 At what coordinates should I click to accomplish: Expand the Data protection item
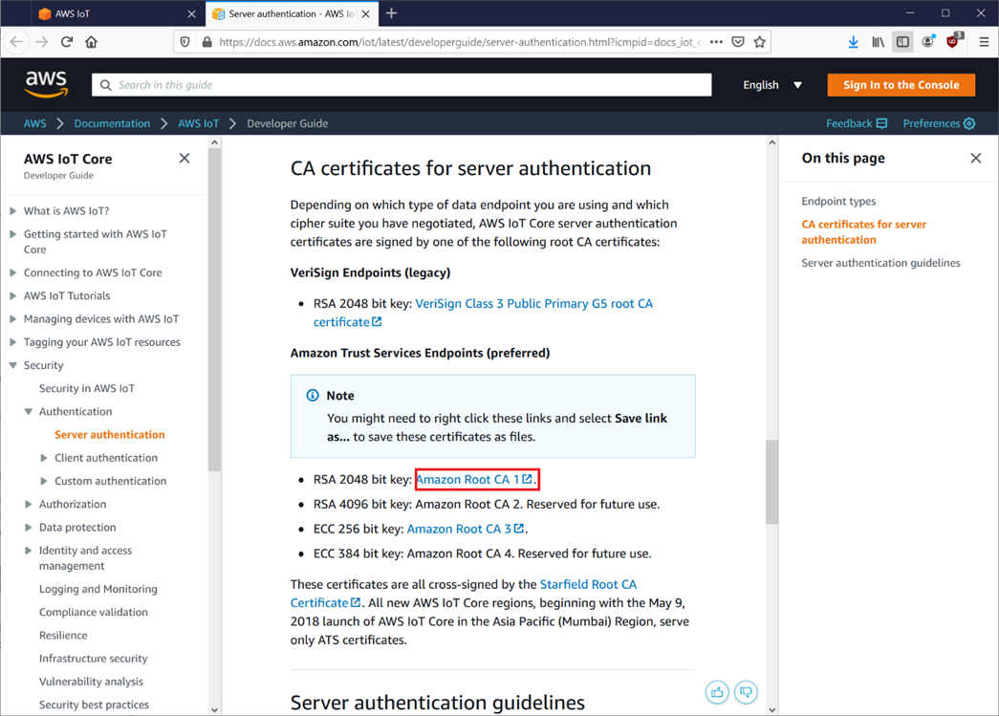click(28, 528)
